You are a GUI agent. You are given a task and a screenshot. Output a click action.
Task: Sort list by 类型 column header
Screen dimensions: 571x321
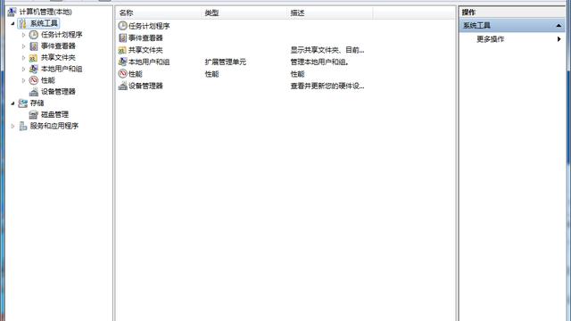[x=244, y=13]
